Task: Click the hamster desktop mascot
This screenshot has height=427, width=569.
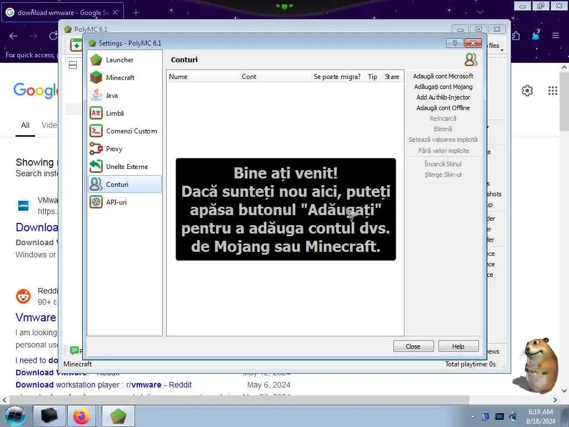Action: pos(536,365)
